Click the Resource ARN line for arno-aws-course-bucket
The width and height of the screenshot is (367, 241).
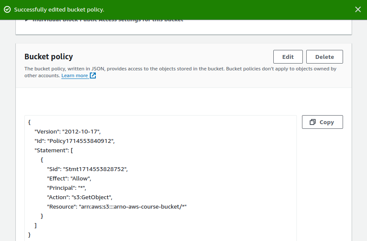tap(117, 206)
